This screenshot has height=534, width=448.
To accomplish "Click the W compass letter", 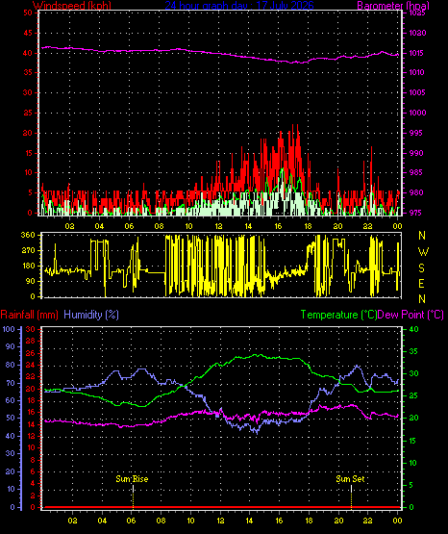I will (423, 252).
